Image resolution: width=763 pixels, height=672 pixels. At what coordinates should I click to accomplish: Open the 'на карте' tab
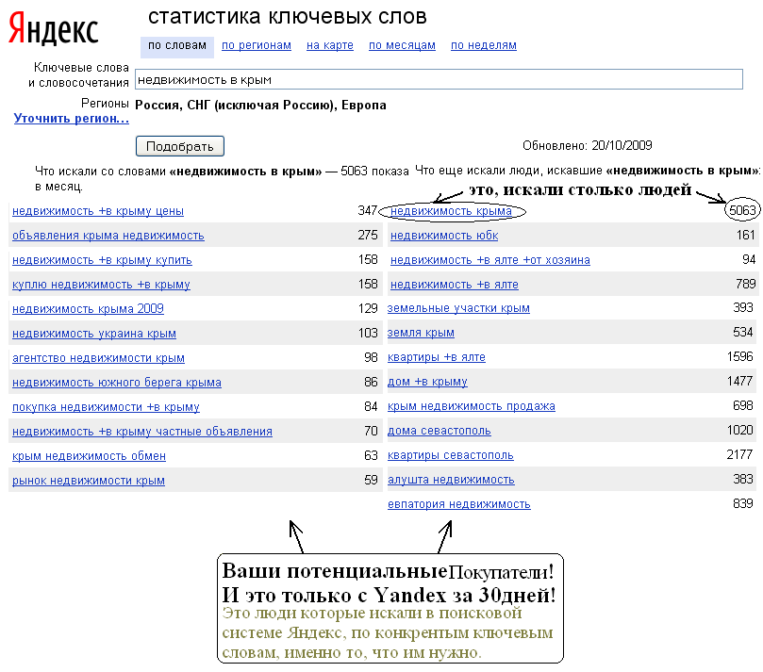pos(330,45)
